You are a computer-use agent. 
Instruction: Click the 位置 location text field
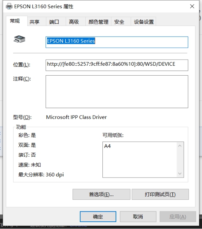tap(117, 65)
